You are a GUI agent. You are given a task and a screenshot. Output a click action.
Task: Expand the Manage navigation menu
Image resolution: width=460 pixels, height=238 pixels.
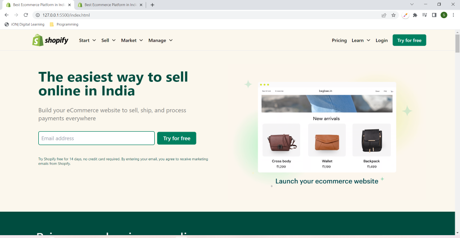point(161,40)
